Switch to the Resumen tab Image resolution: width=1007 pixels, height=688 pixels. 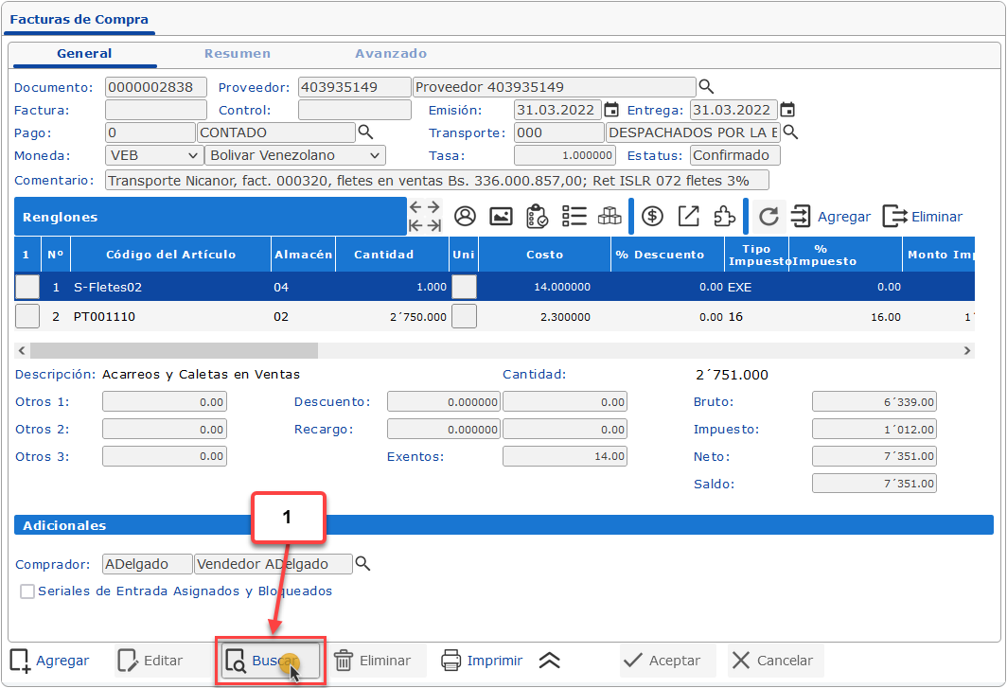(238, 54)
